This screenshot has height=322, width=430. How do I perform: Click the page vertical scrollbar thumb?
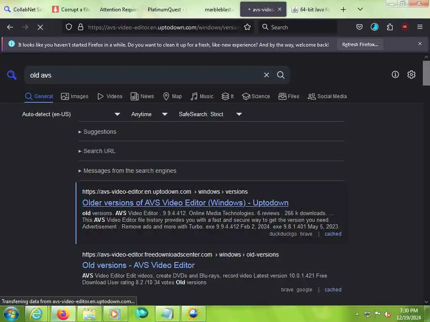pos(426,73)
